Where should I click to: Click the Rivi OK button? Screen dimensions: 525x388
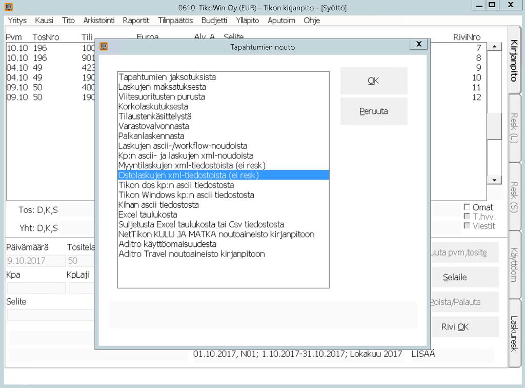465,327
